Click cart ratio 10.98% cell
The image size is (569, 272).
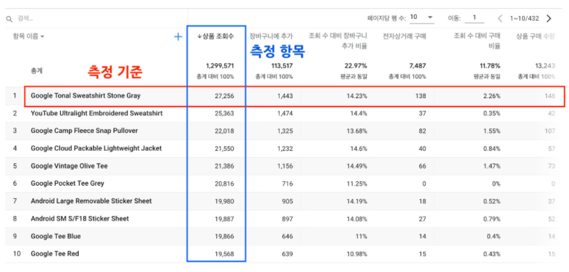coord(357,254)
